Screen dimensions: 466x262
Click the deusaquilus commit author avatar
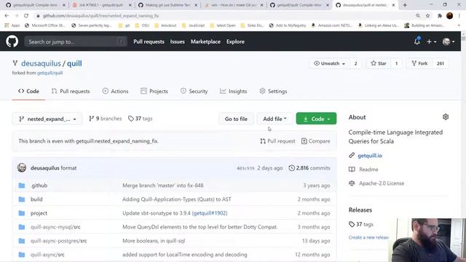point(22,168)
